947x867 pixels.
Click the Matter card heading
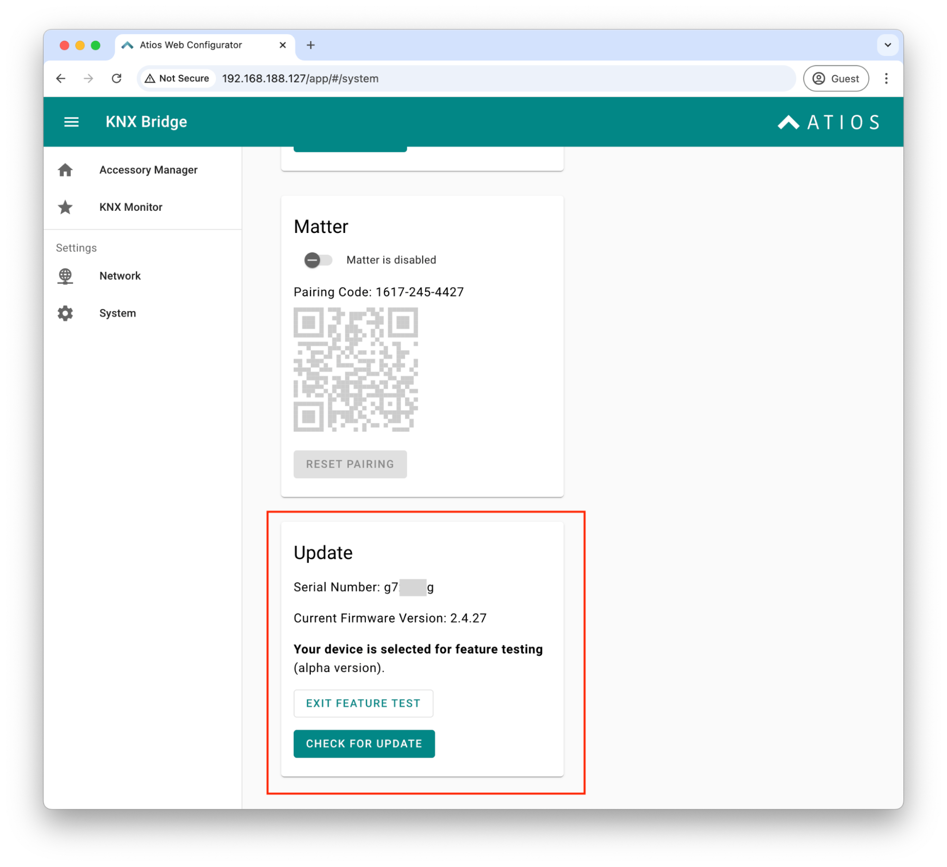click(x=321, y=226)
